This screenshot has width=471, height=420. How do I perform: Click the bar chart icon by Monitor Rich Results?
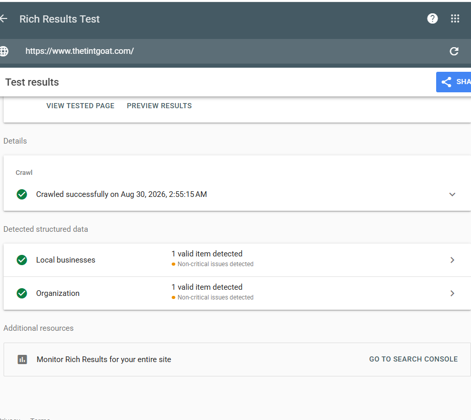point(22,359)
